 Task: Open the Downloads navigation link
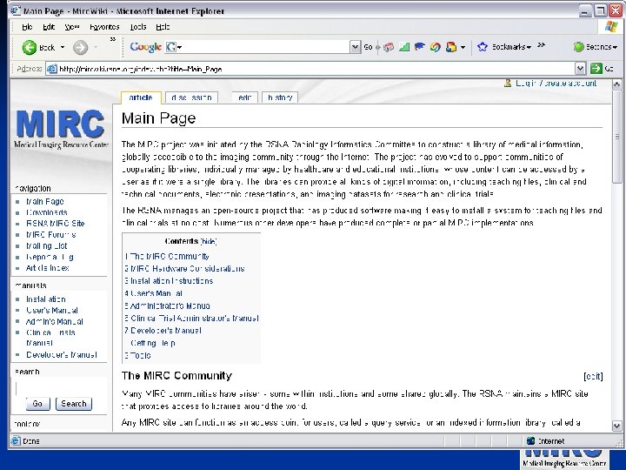click(x=46, y=212)
